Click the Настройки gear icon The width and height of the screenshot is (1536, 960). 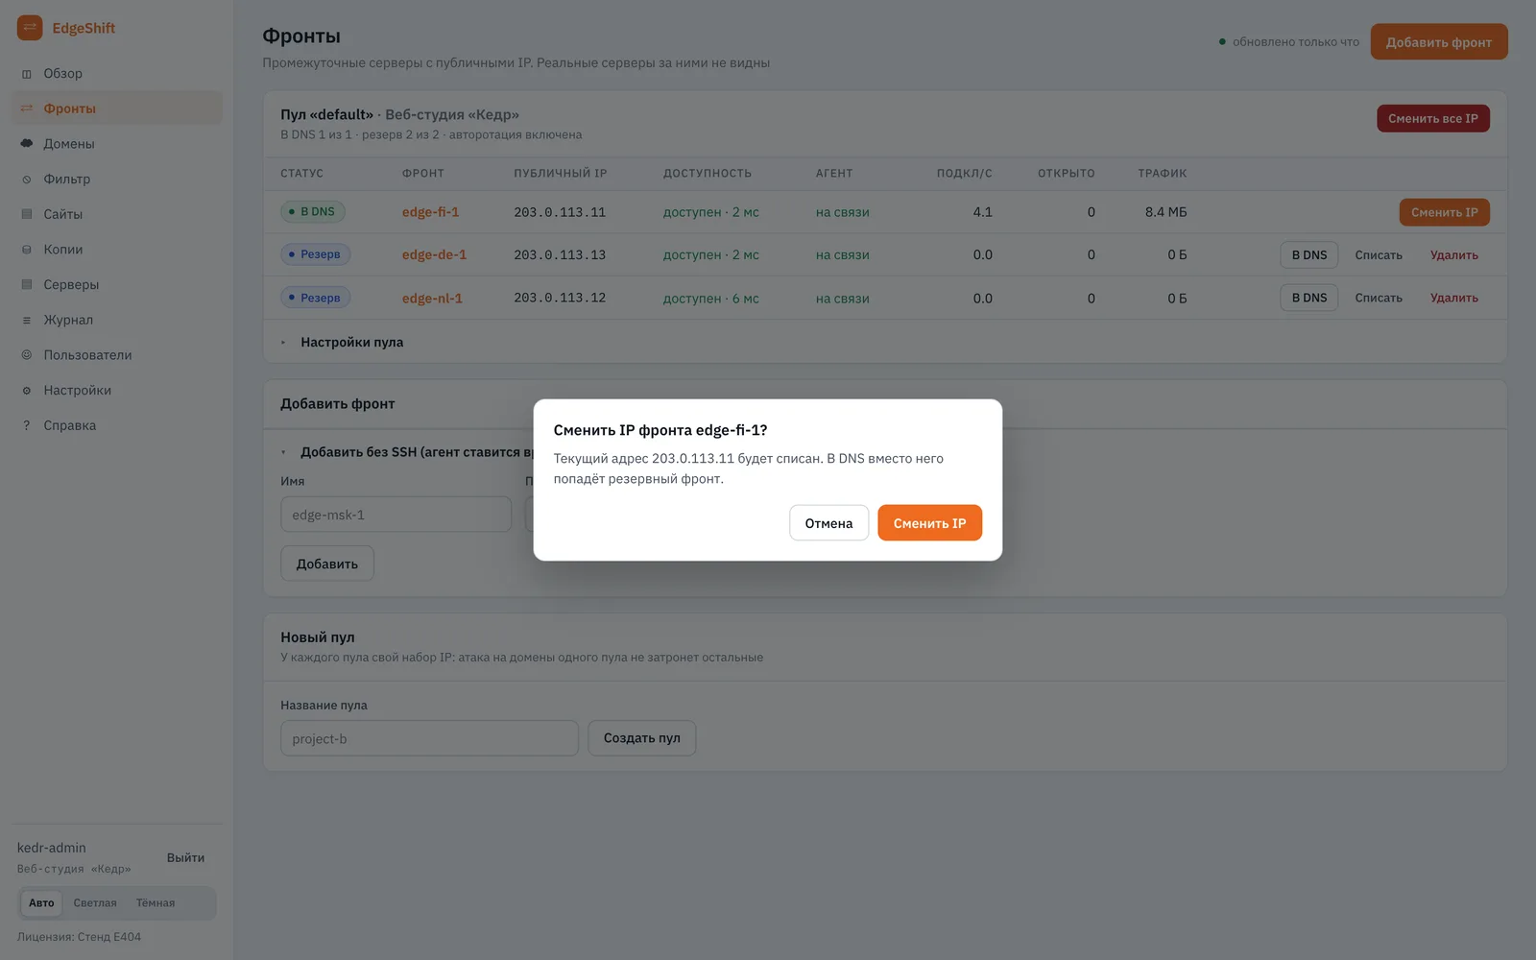[x=27, y=391]
